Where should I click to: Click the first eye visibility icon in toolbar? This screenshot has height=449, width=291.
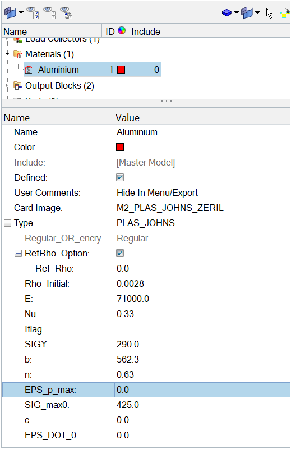pyautogui.click(x=33, y=12)
